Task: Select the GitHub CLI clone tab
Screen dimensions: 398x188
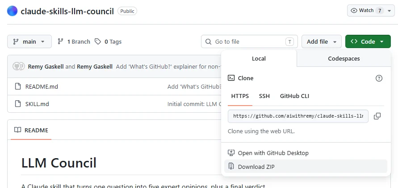Action: click(x=294, y=96)
